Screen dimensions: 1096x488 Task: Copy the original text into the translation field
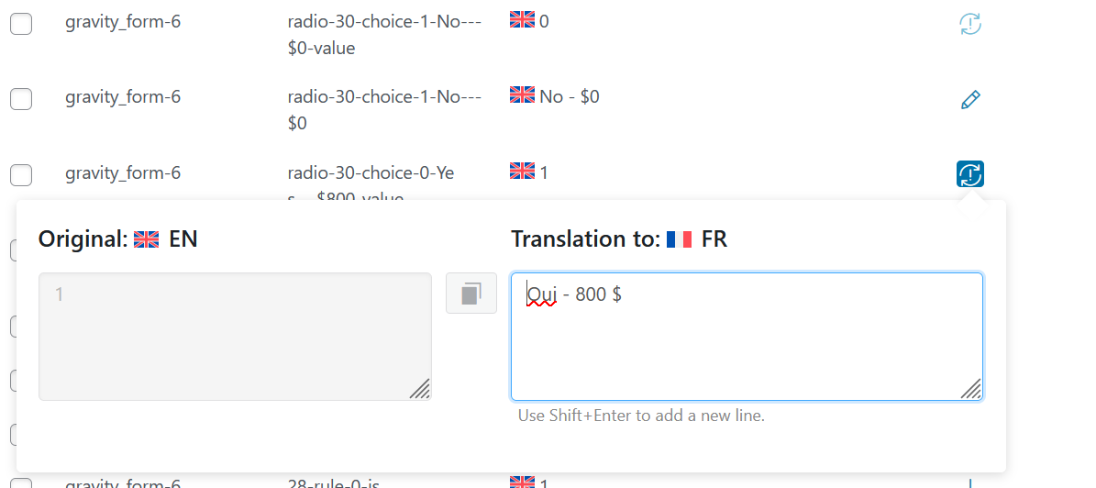[471, 293]
